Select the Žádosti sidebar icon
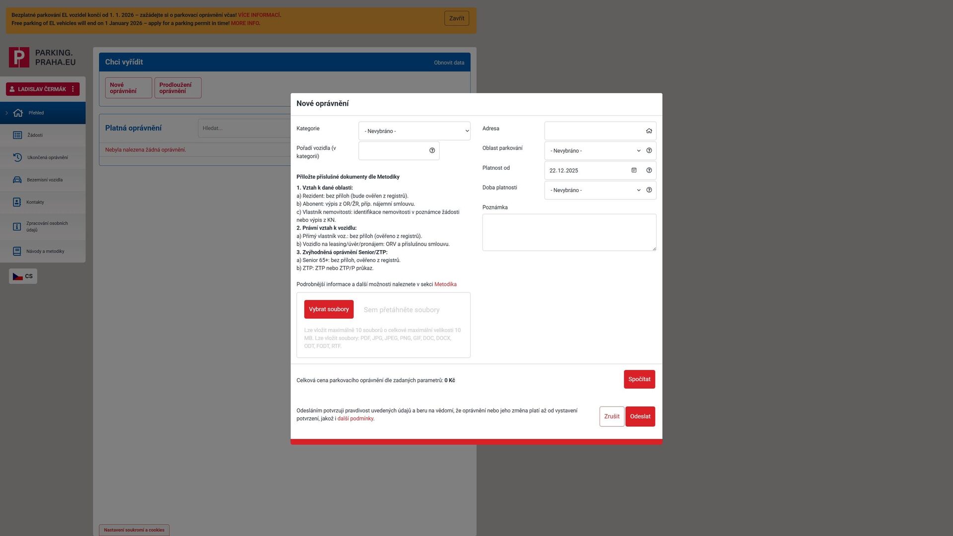953x536 pixels. pyautogui.click(x=18, y=134)
